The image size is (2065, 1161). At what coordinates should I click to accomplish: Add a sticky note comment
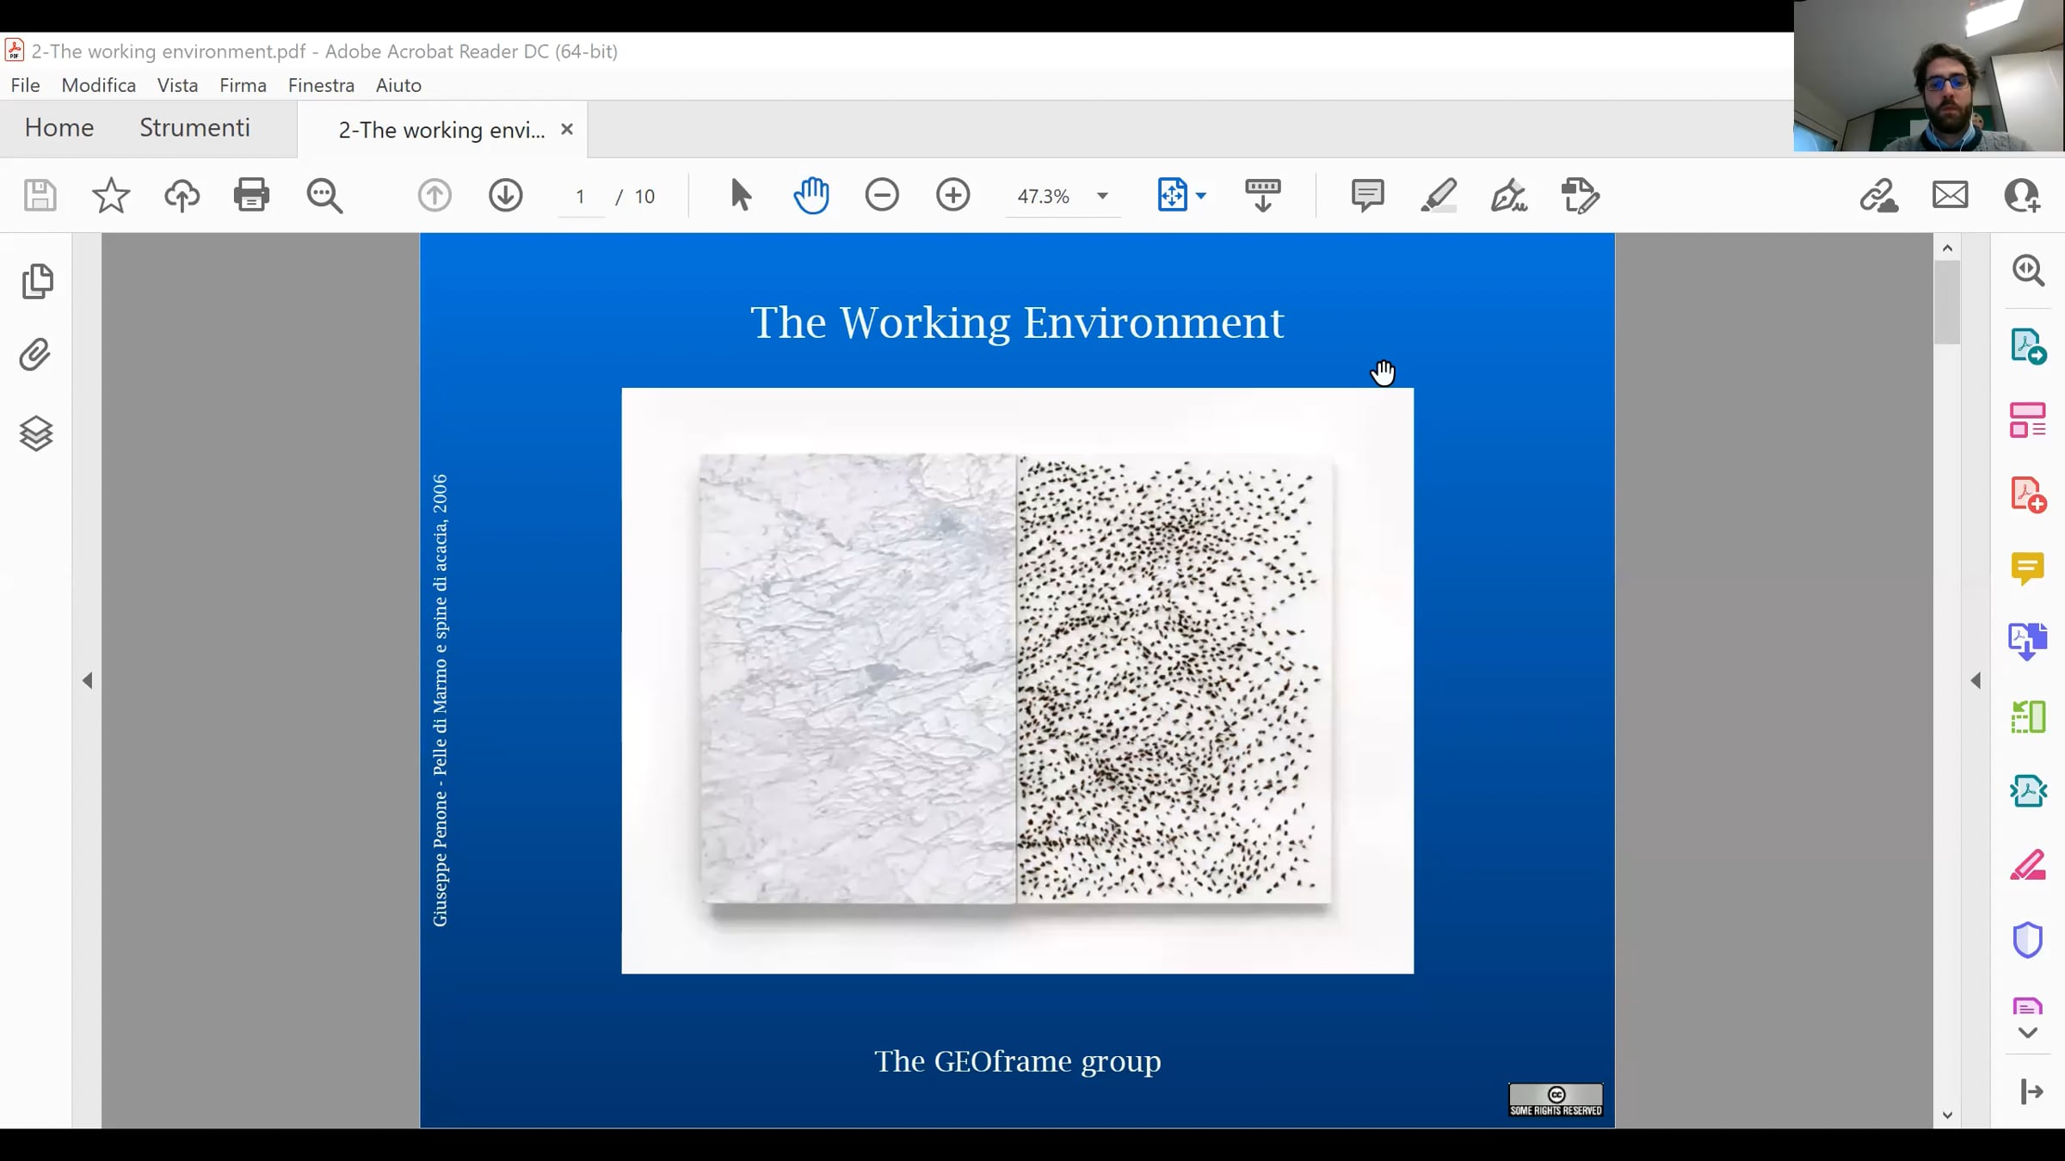pos(1367,195)
